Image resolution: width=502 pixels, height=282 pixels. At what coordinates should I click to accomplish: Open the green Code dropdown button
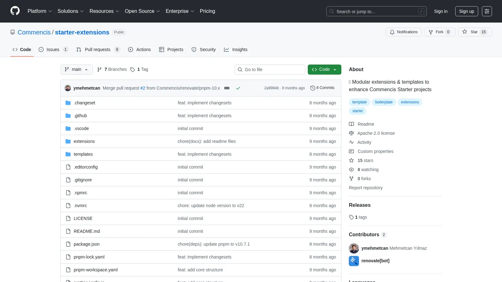tap(324, 70)
